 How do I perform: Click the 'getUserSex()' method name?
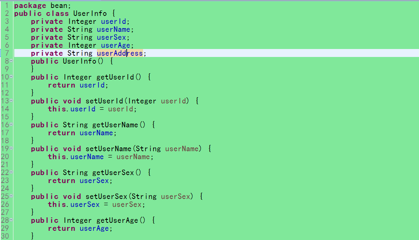pos(117,173)
